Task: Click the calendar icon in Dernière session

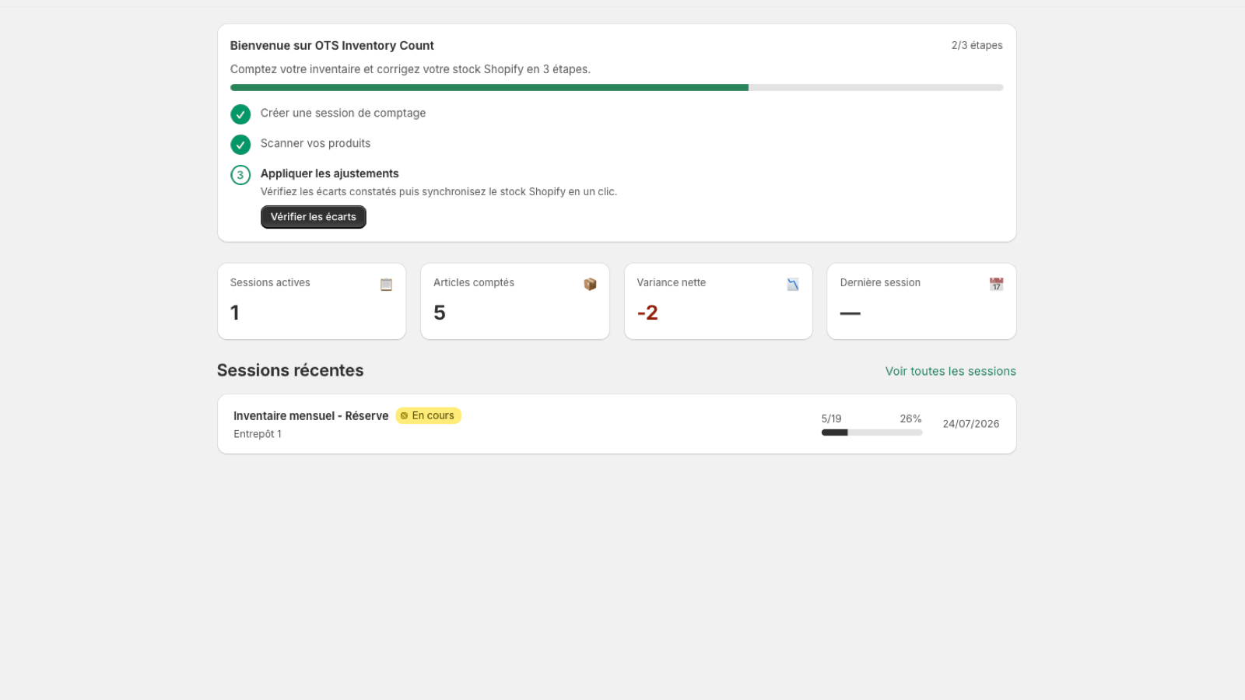Action: (996, 285)
